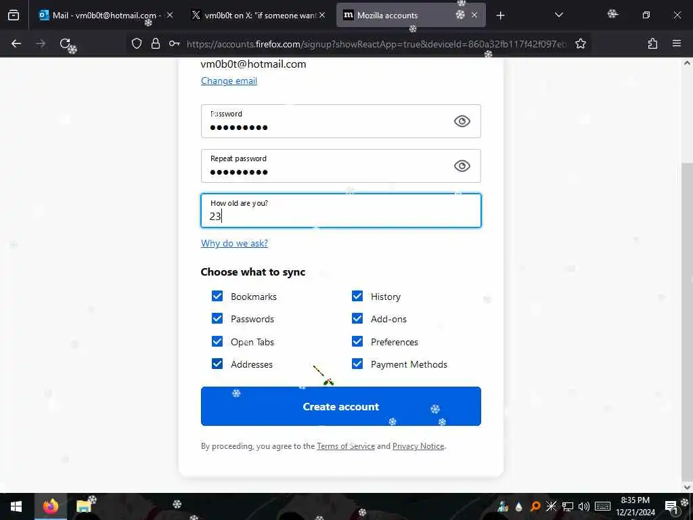Open a new tab with plus button
693x520 pixels.
[x=500, y=16]
